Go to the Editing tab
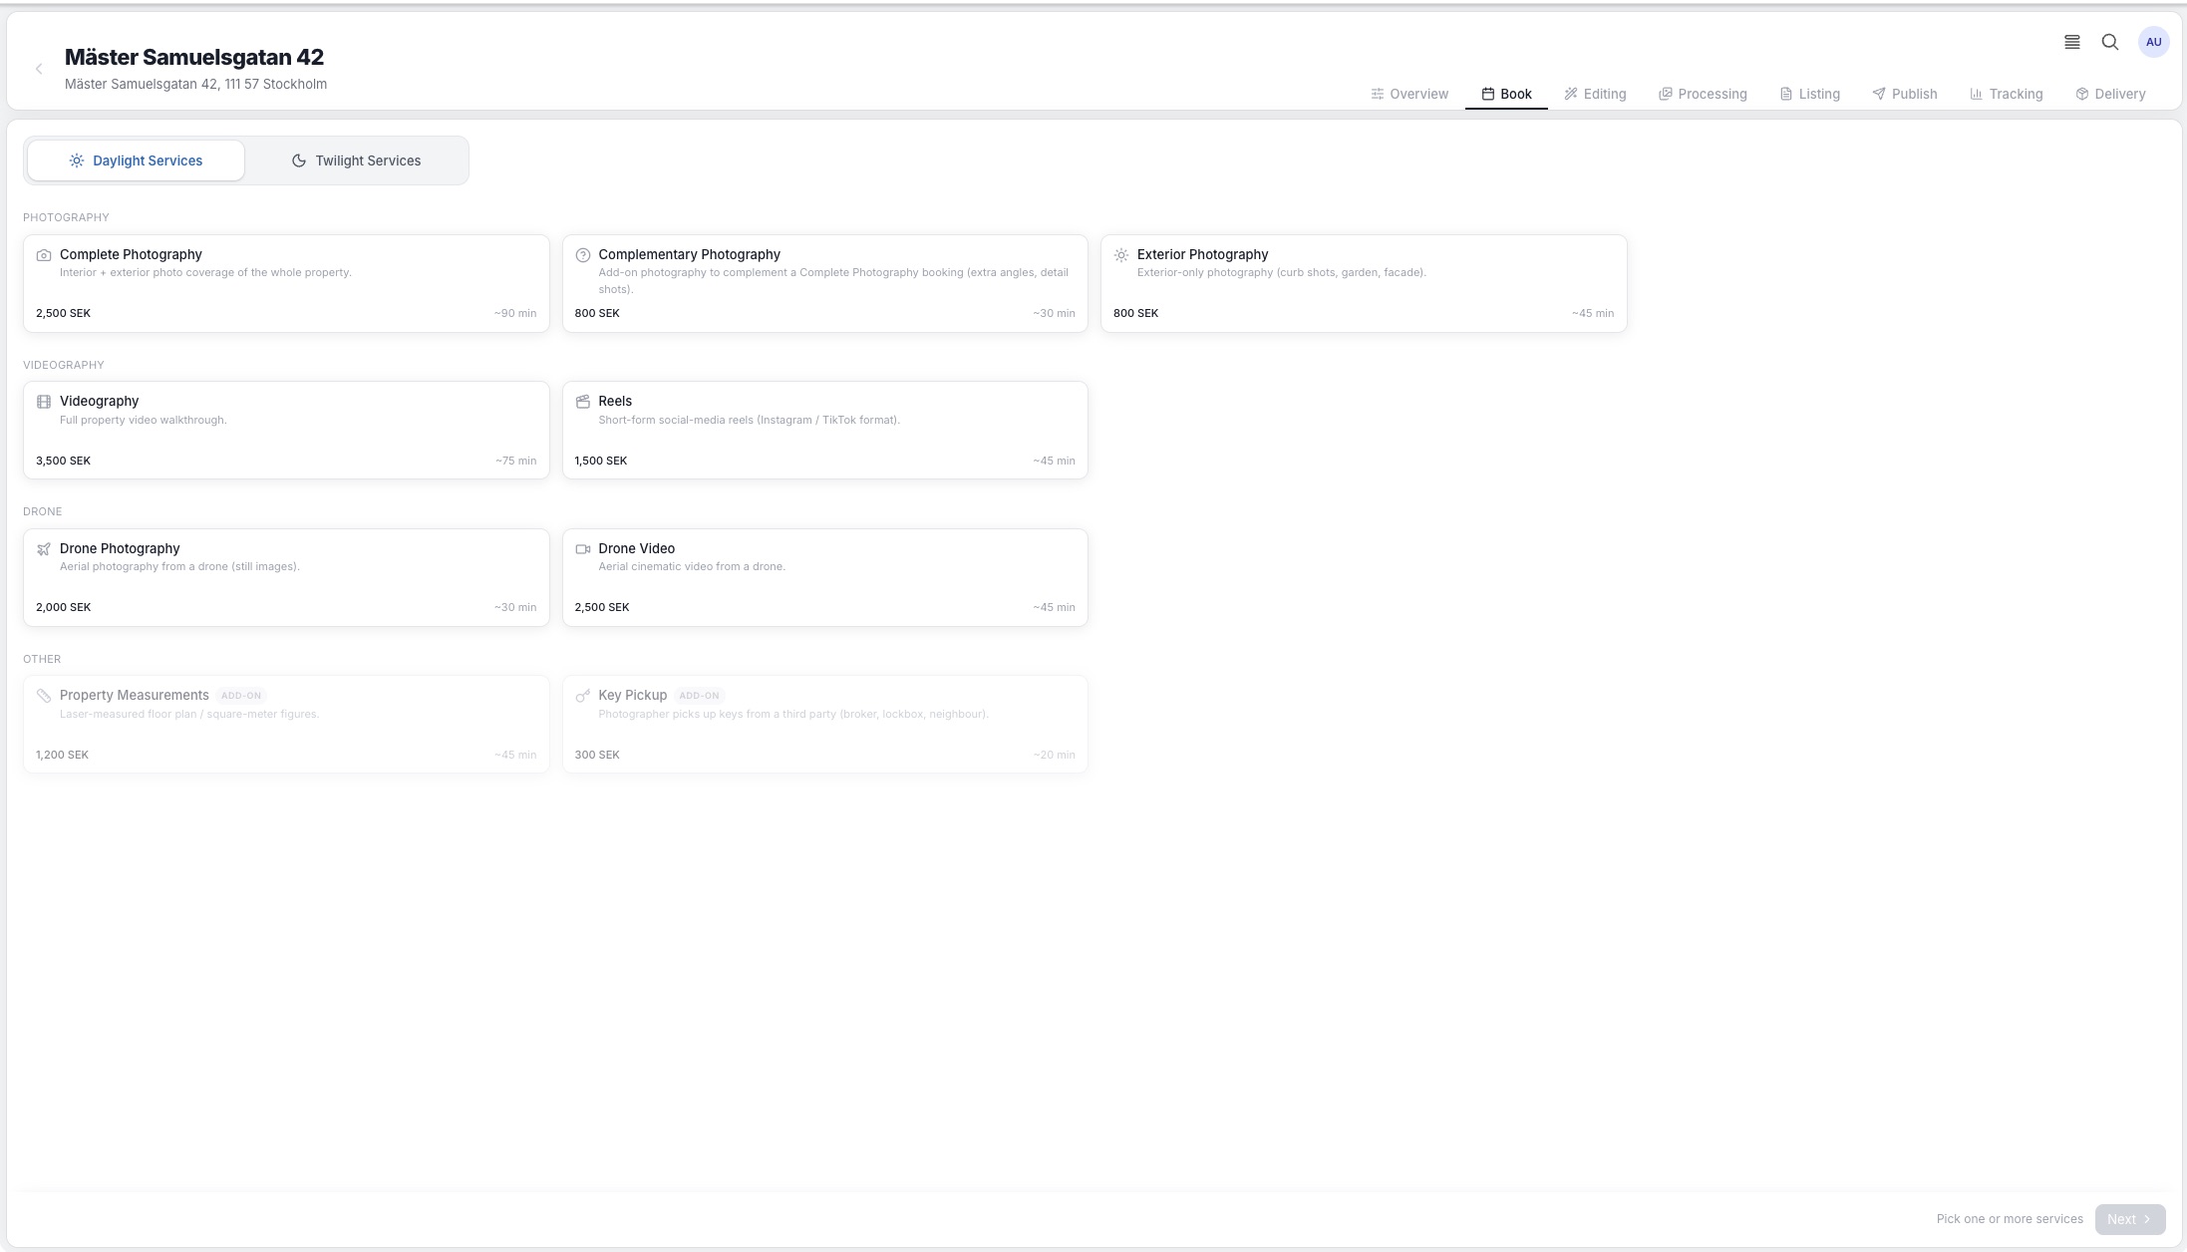This screenshot has width=2187, height=1252. click(x=1595, y=94)
